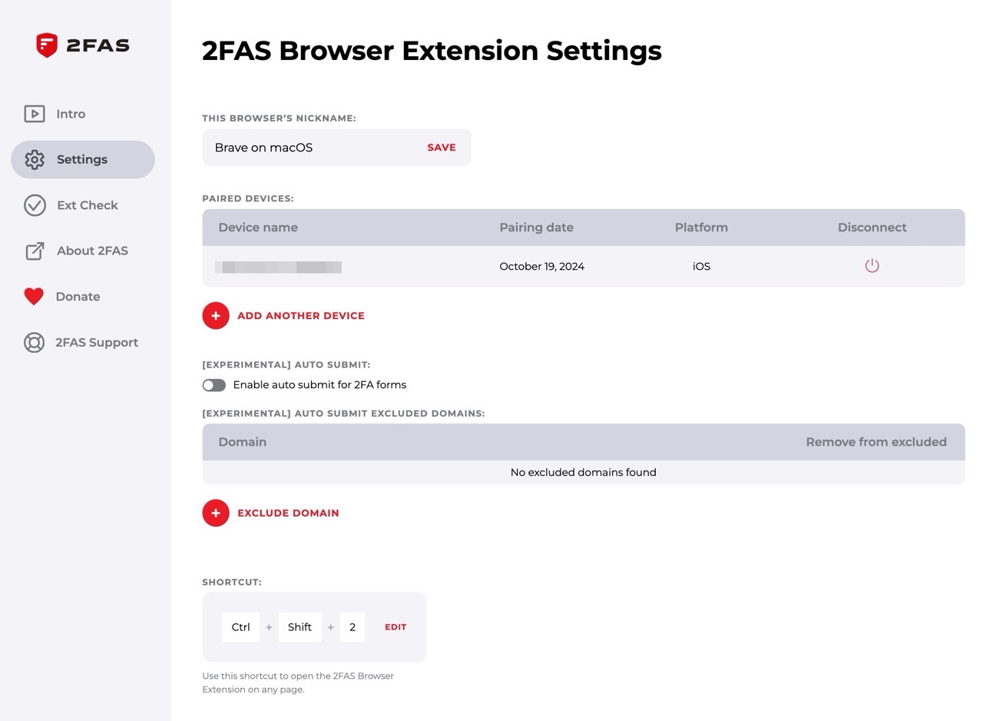Click No excluded domains found text
This screenshot has height=721, width=983.
click(584, 473)
